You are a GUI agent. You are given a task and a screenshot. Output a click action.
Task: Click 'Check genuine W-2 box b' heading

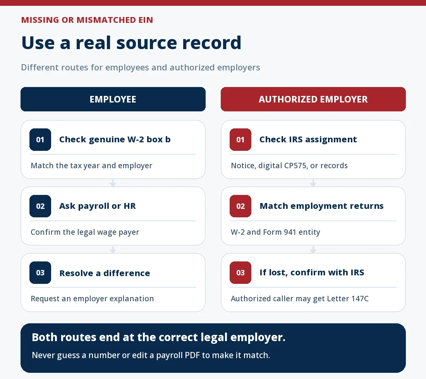[x=115, y=140]
